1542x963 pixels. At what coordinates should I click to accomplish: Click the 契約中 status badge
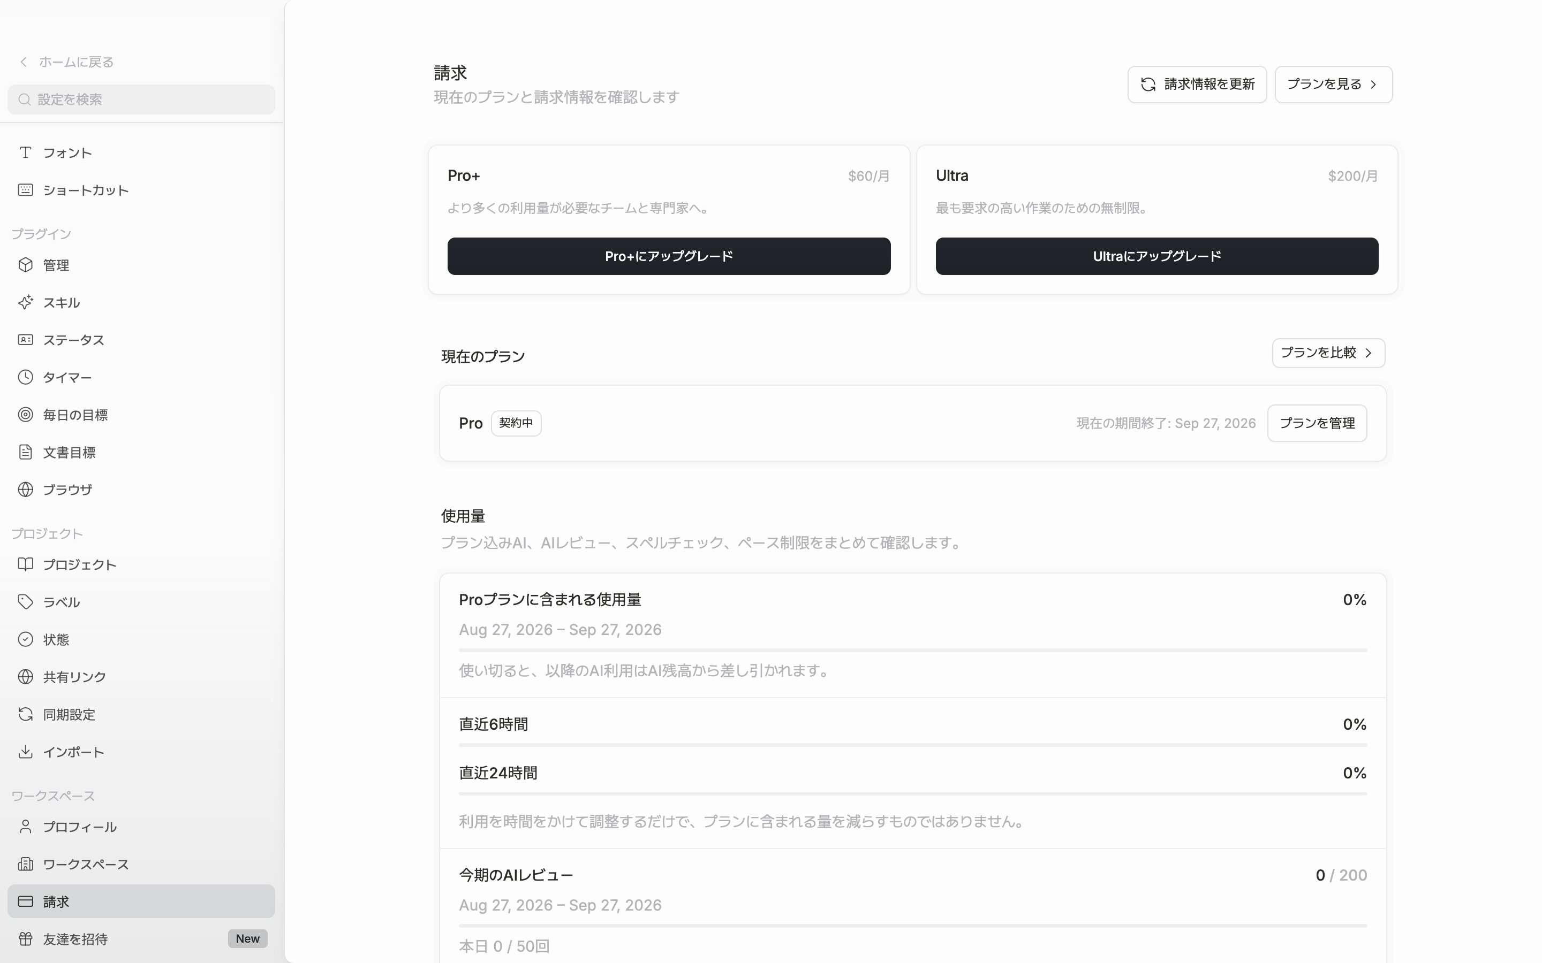516,423
